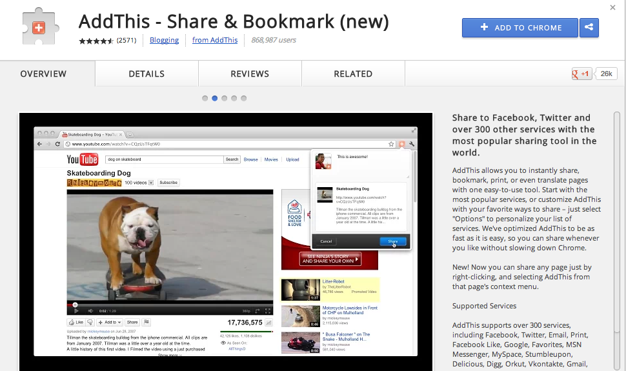This screenshot has width=626, height=371.
Task: Switch to the DETAILS tab
Action: 146,74
